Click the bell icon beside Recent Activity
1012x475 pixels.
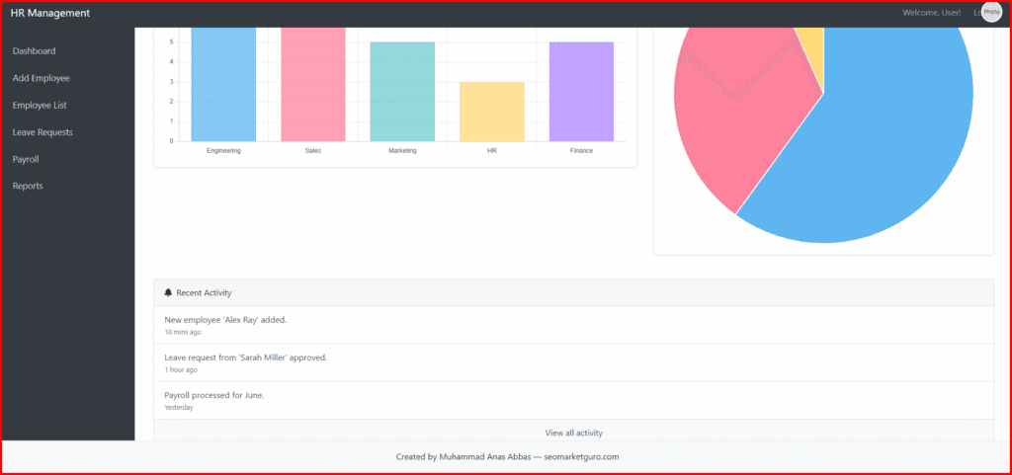pos(168,293)
